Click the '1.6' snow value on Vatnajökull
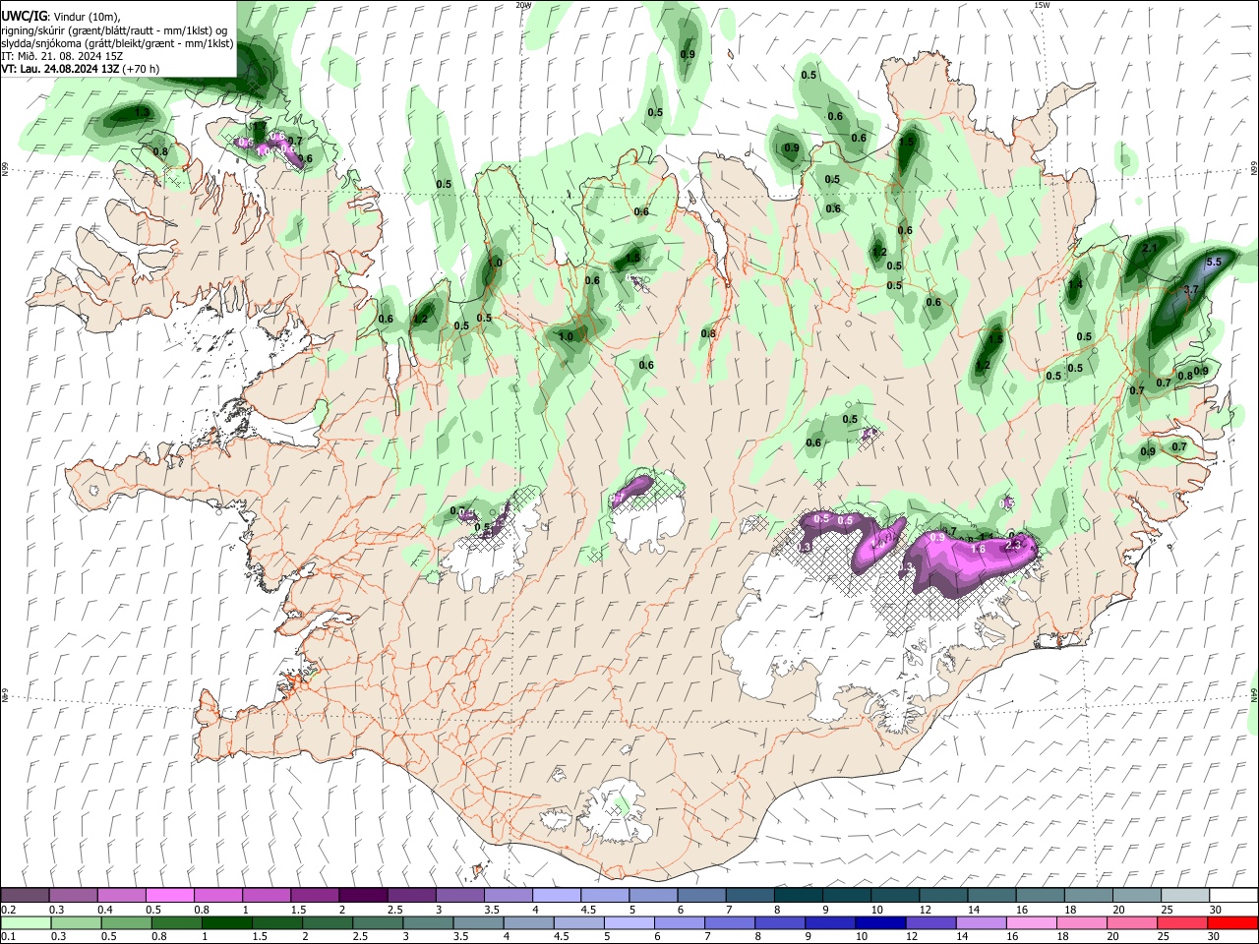 (x=979, y=549)
